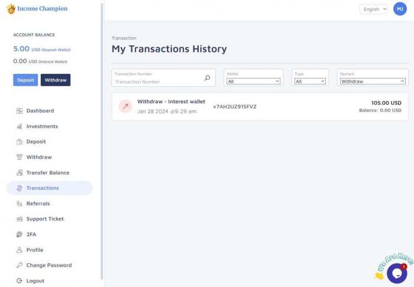Open the live chat bubble icon
The width and height of the screenshot is (414, 287).
click(396, 273)
